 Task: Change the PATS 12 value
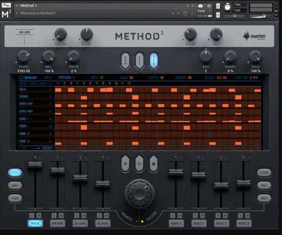[97, 77]
